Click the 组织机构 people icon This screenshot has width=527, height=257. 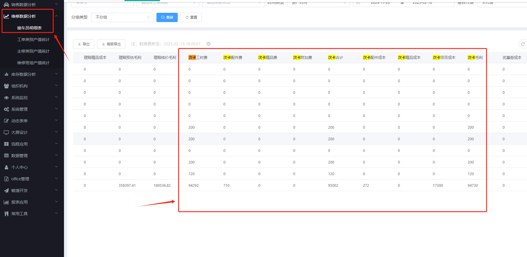[6, 86]
